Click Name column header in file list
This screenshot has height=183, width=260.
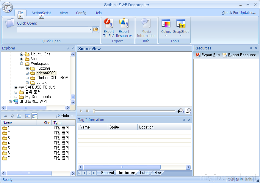(19, 123)
